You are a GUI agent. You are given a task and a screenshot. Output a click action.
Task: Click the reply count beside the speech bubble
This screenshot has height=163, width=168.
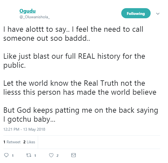tap(13, 155)
